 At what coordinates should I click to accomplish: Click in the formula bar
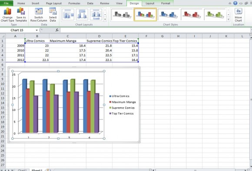point(155,30)
